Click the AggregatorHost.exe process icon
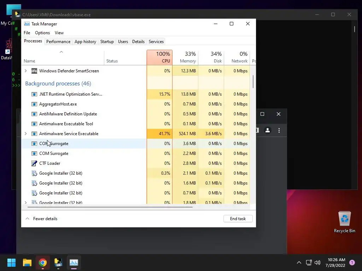This screenshot has width=362, height=271. 34,104
